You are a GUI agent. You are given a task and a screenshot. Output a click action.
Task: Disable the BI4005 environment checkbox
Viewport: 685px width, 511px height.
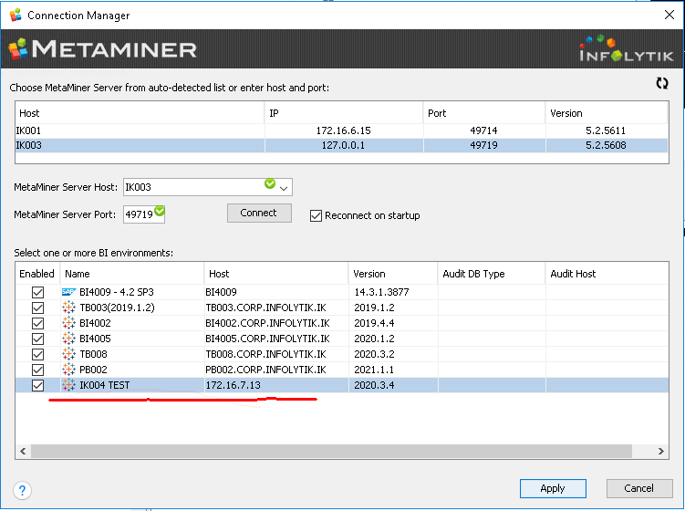38,339
